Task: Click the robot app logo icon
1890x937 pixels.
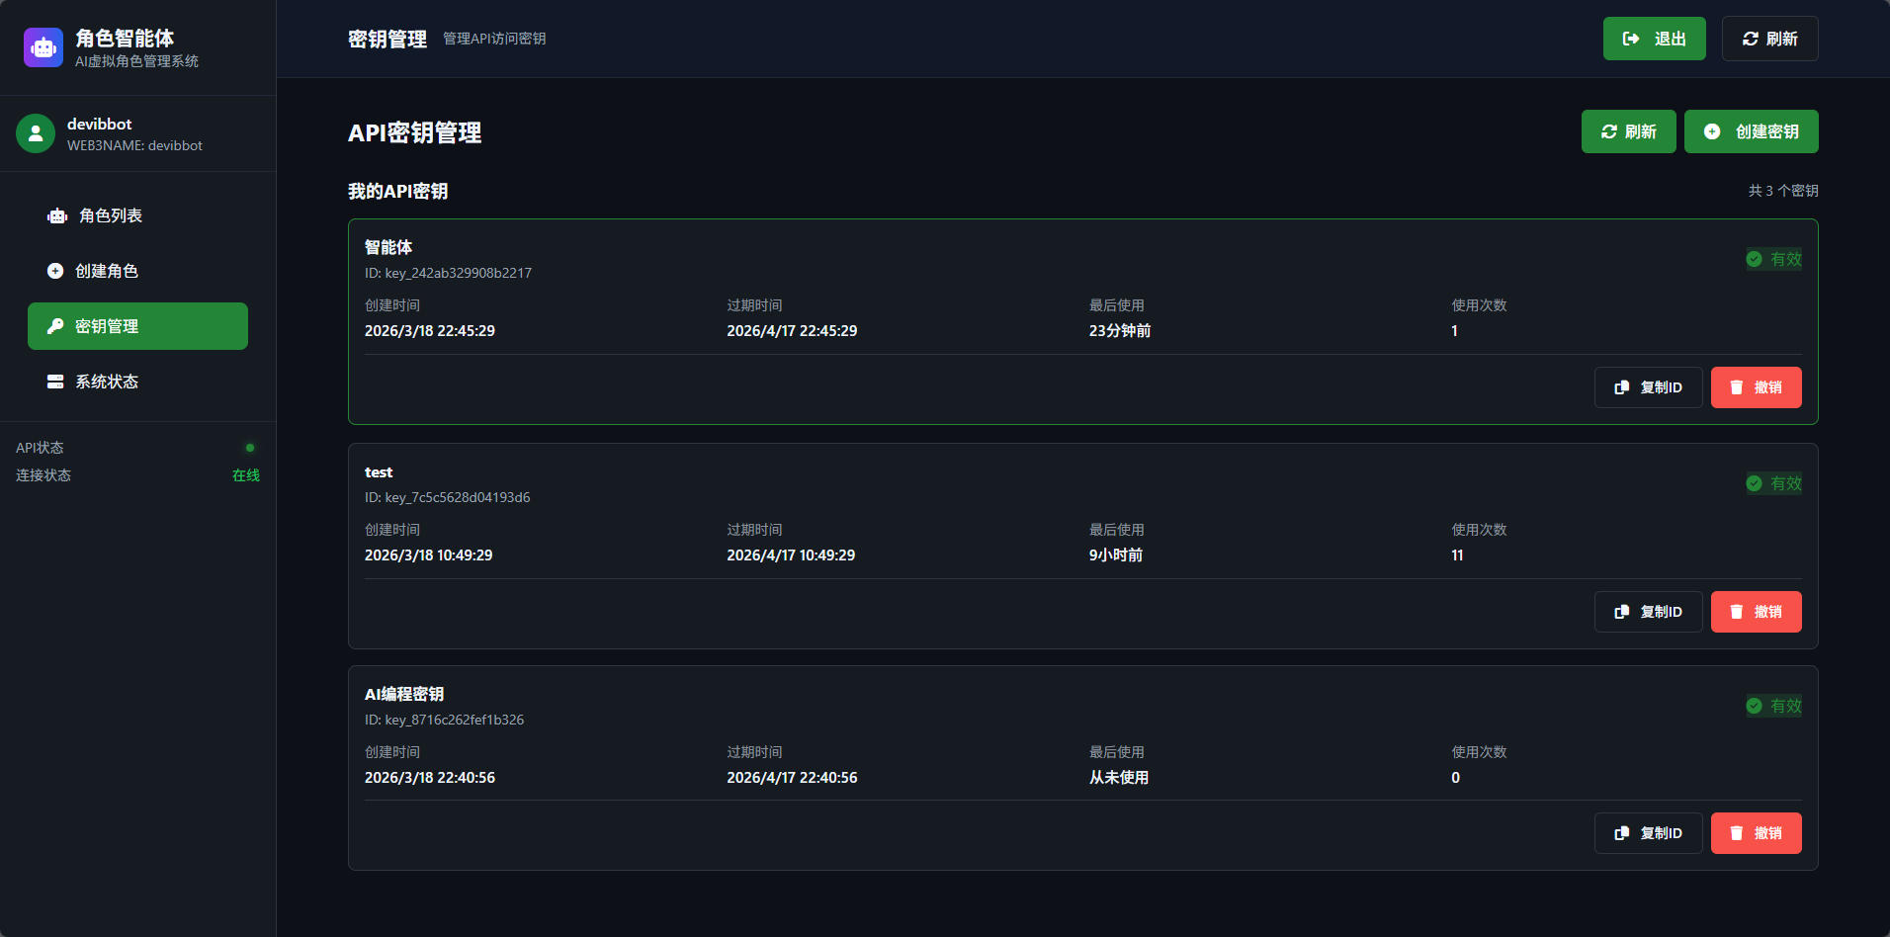Action: coord(43,47)
